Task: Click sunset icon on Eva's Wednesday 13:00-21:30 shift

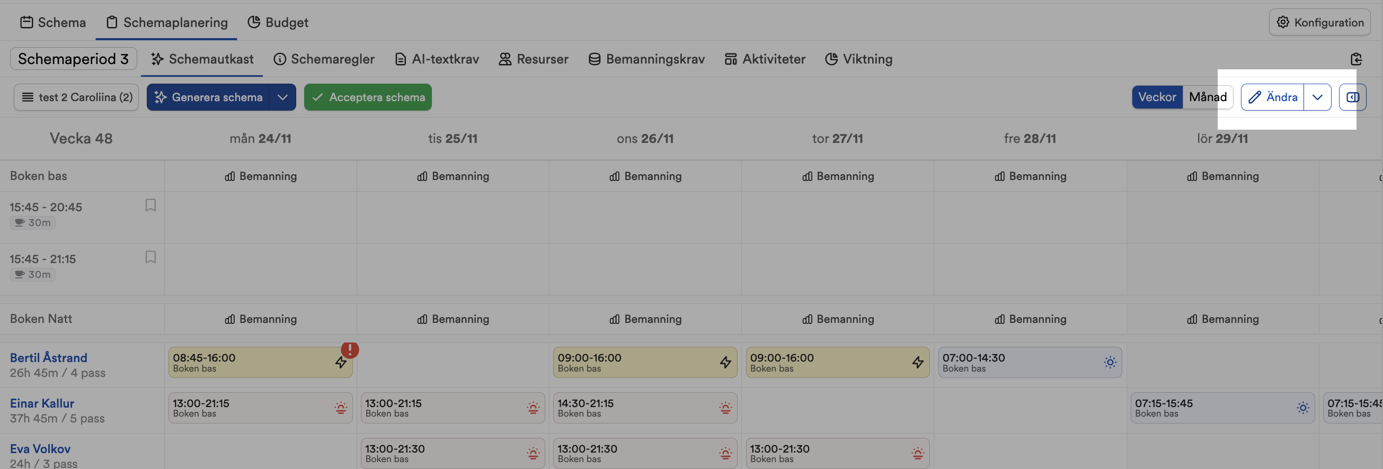Action: point(725,454)
